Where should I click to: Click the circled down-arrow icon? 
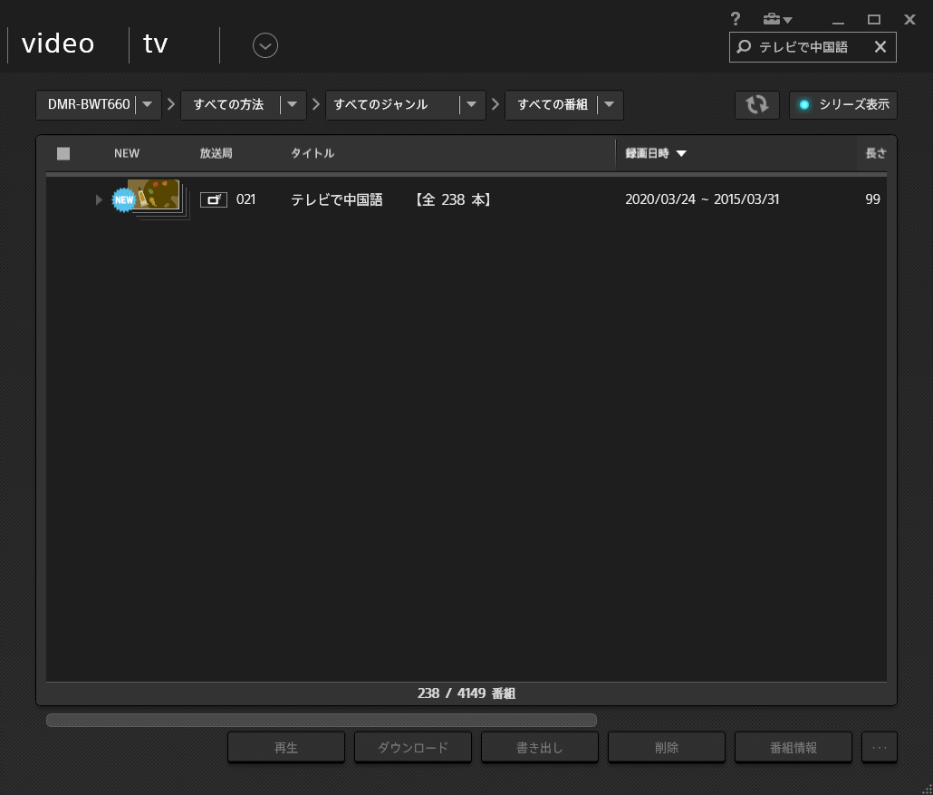tap(265, 45)
